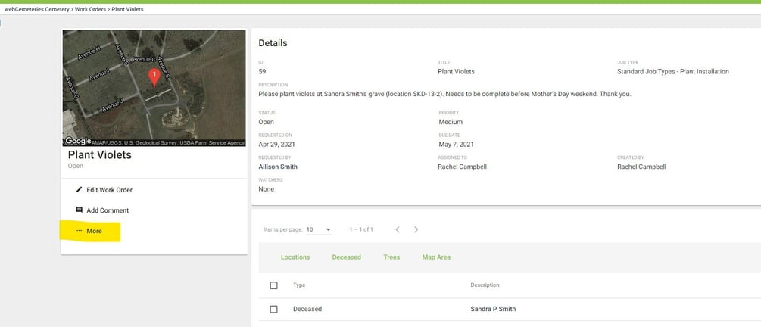Click the priority value Medium
This screenshot has width=761, height=327.
(451, 122)
